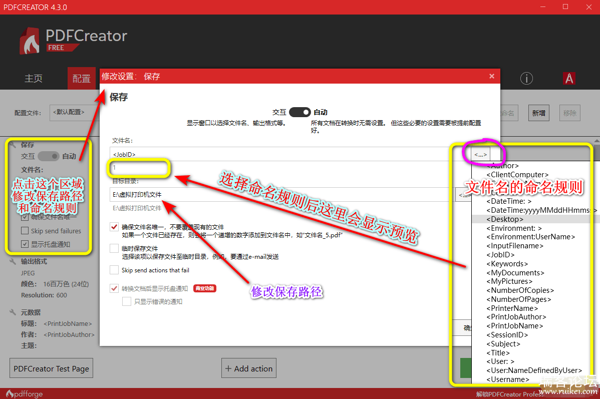This screenshot has width=600, height=399.
Task: Select the <Environment: > token
Action: 514,228
